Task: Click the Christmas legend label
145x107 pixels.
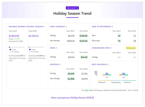Action: (128, 82)
